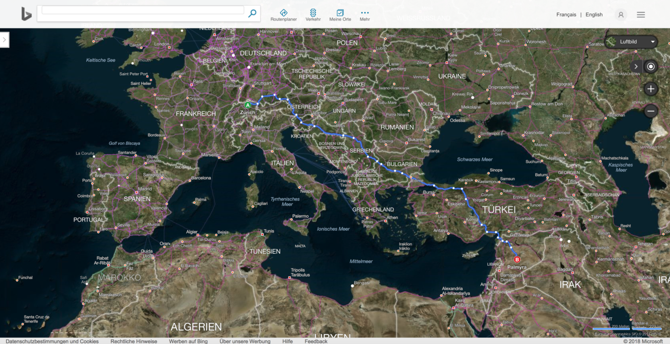
Task: Open the Mehr options menu
Action: [365, 15]
